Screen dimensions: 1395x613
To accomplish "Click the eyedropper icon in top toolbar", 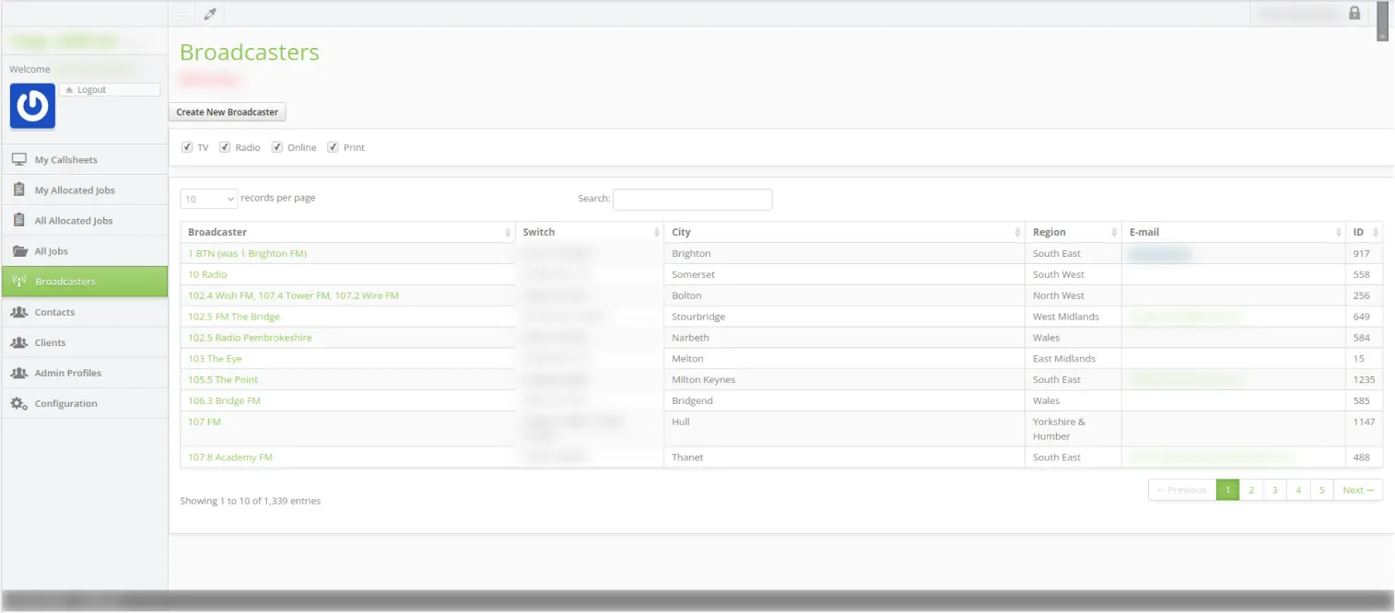I will pyautogui.click(x=210, y=14).
